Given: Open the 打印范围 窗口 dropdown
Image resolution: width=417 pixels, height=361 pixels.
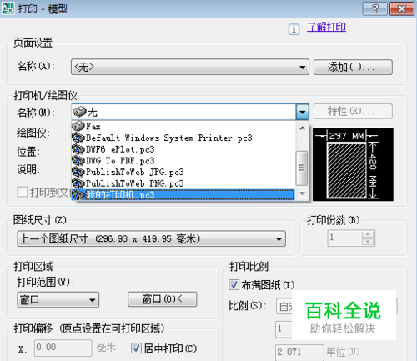Looking at the screenshot, I should 58,299.
